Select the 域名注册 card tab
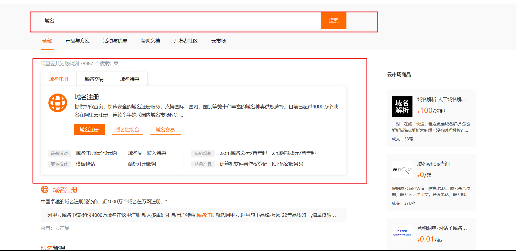Viewport: 516px width, 251px height. 58,79
